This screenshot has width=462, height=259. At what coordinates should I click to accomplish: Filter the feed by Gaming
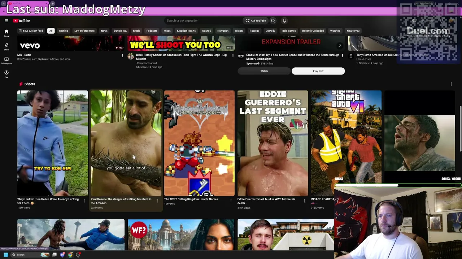click(x=63, y=31)
